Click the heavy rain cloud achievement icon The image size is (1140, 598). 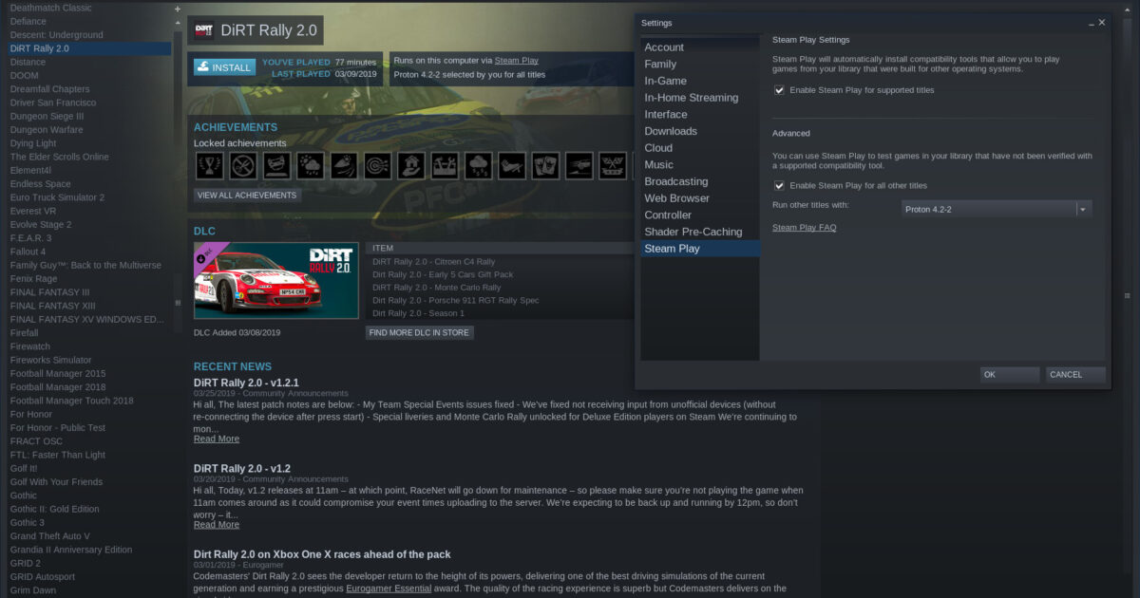click(x=479, y=166)
